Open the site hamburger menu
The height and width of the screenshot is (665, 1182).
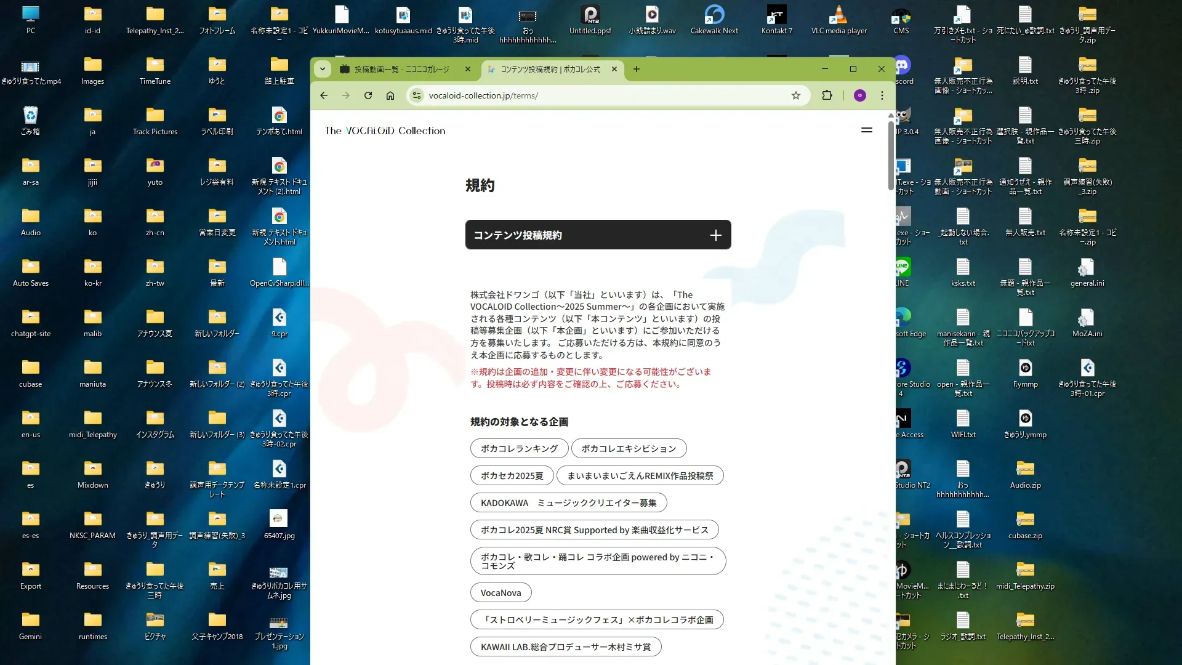[x=867, y=130]
